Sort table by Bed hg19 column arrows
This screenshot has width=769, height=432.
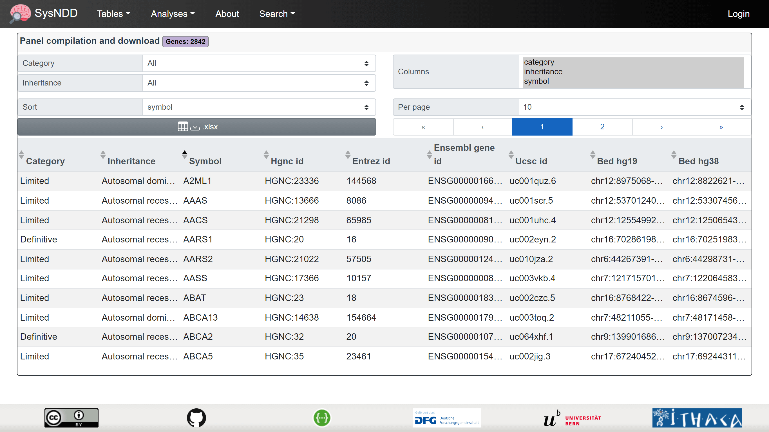click(593, 154)
